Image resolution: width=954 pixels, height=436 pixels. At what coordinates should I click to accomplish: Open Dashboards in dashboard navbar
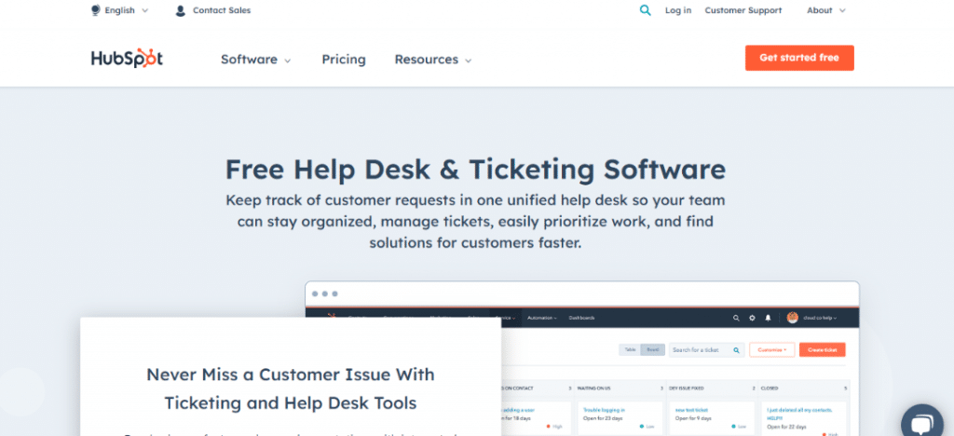click(x=581, y=318)
